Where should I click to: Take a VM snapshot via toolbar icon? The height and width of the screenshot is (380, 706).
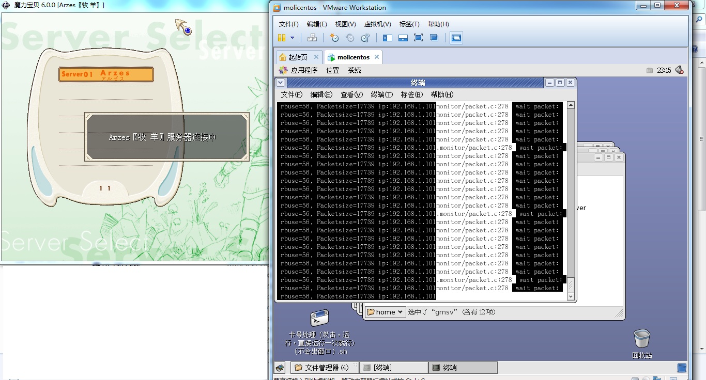[x=334, y=38]
